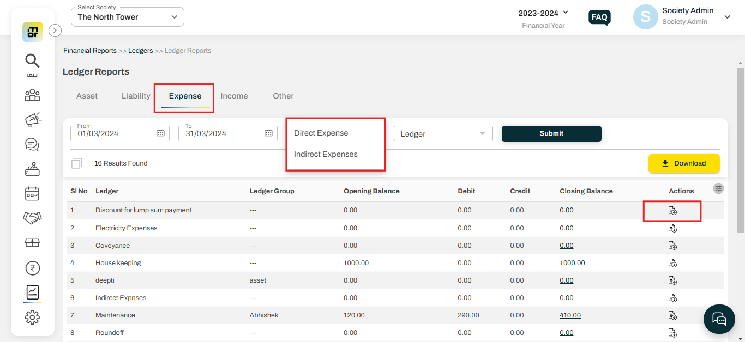Screen dimensions: 745x342
Task: View details icon for Electricity Expenses row
Action: click(x=672, y=228)
